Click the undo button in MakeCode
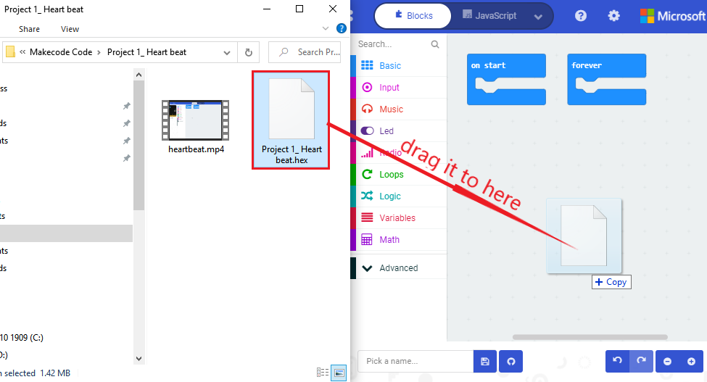The width and height of the screenshot is (707, 382). [617, 361]
